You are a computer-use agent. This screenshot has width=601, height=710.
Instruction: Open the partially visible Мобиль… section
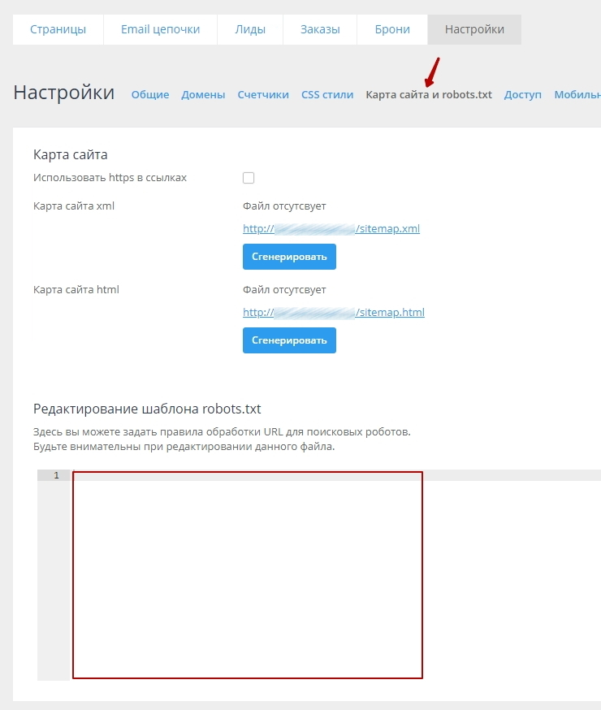[577, 94]
